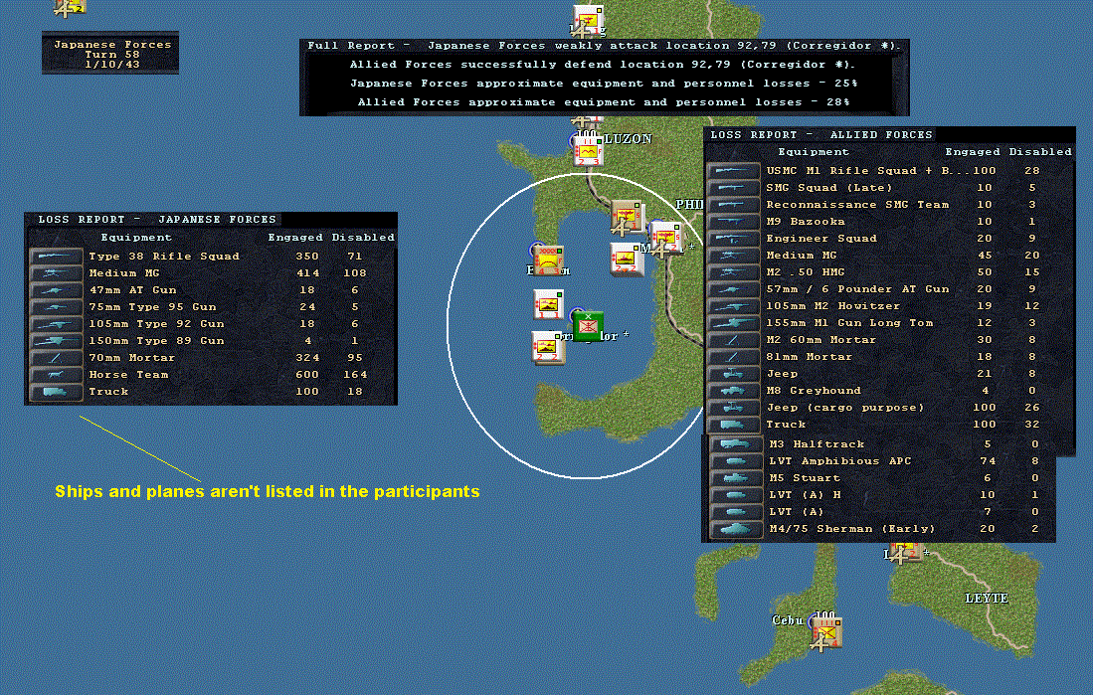
Task: Click the 'Medium MG' label in Allied report
Action: 802,256
